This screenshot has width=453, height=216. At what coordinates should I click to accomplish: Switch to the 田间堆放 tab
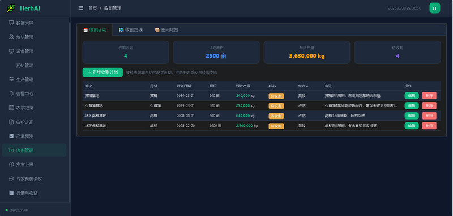click(166, 30)
